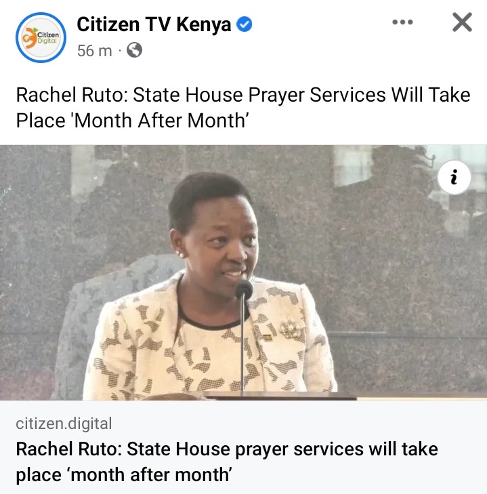Screen dimensions: 487x494
Task: Click the pearl brooch on the jacket
Action: (291, 329)
